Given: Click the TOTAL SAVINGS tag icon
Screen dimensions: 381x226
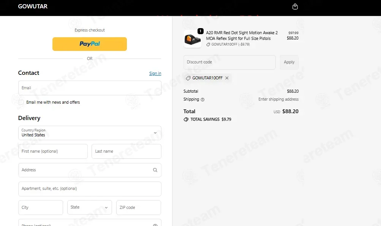Looking at the screenshot, I should 186,119.
